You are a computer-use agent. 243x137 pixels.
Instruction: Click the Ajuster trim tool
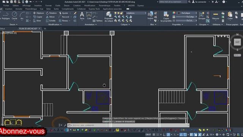tap(63, 13)
